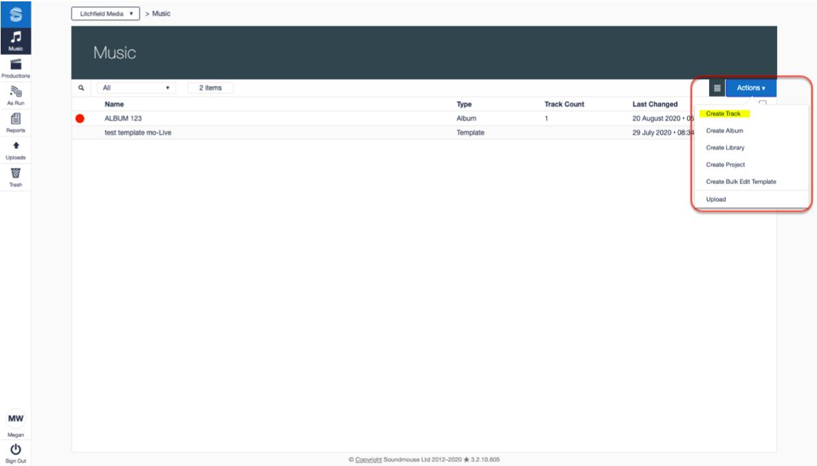817x466 pixels.
Task: Open the All filter dropdown
Action: 137,87
